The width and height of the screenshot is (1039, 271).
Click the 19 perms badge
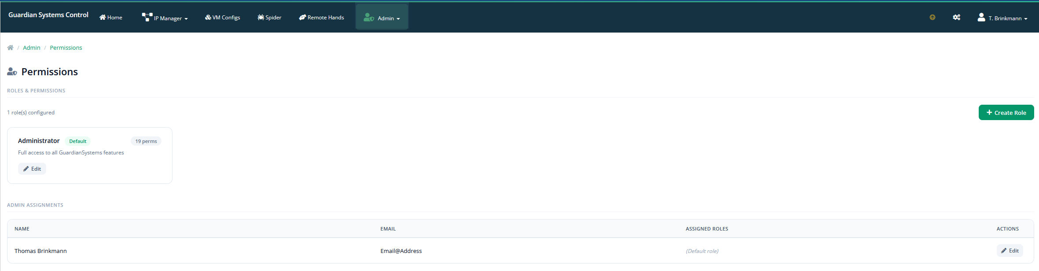point(146,141)
